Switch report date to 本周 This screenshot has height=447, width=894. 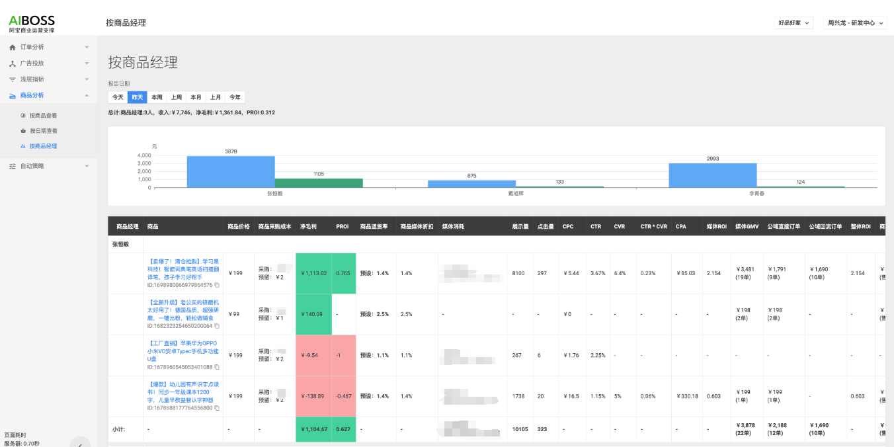pyautogui.click(x=157, y=97)
